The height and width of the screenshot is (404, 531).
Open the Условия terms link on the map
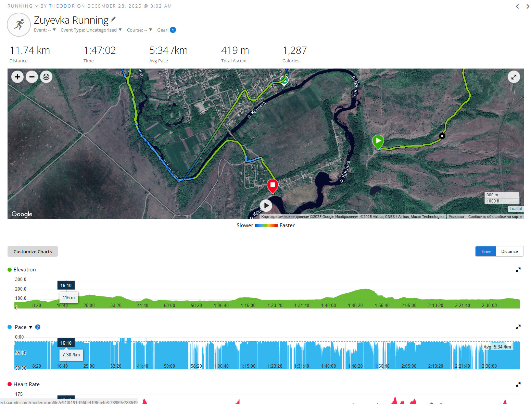point(456,217)
